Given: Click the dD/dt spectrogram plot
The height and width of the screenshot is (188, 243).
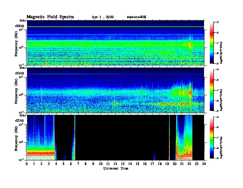Looking at the screenshot, I should (115, 90).
